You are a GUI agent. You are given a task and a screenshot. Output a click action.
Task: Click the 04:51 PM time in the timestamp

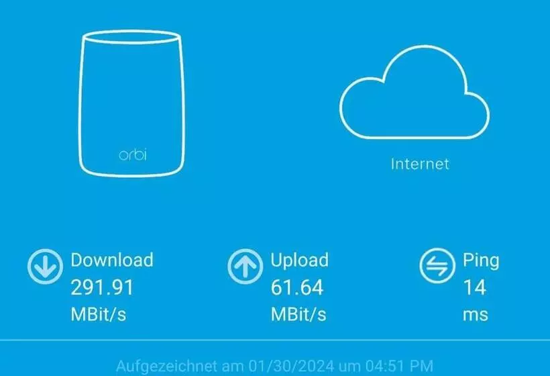click(400, 366)
